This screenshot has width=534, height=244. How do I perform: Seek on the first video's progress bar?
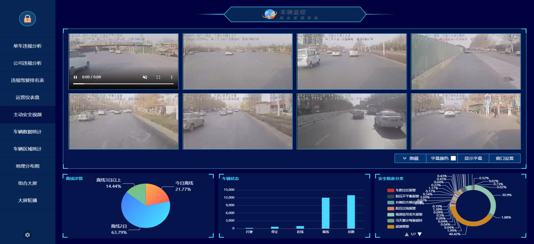(123, 84)
